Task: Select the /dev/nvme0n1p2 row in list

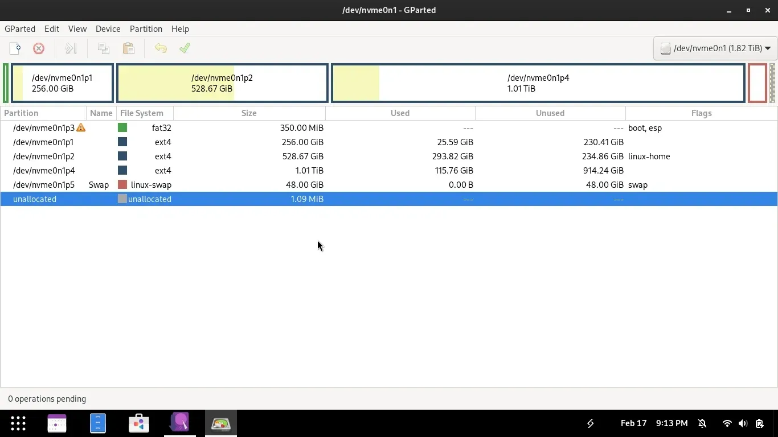Action: pyautogui.click(x=44, y=156)
